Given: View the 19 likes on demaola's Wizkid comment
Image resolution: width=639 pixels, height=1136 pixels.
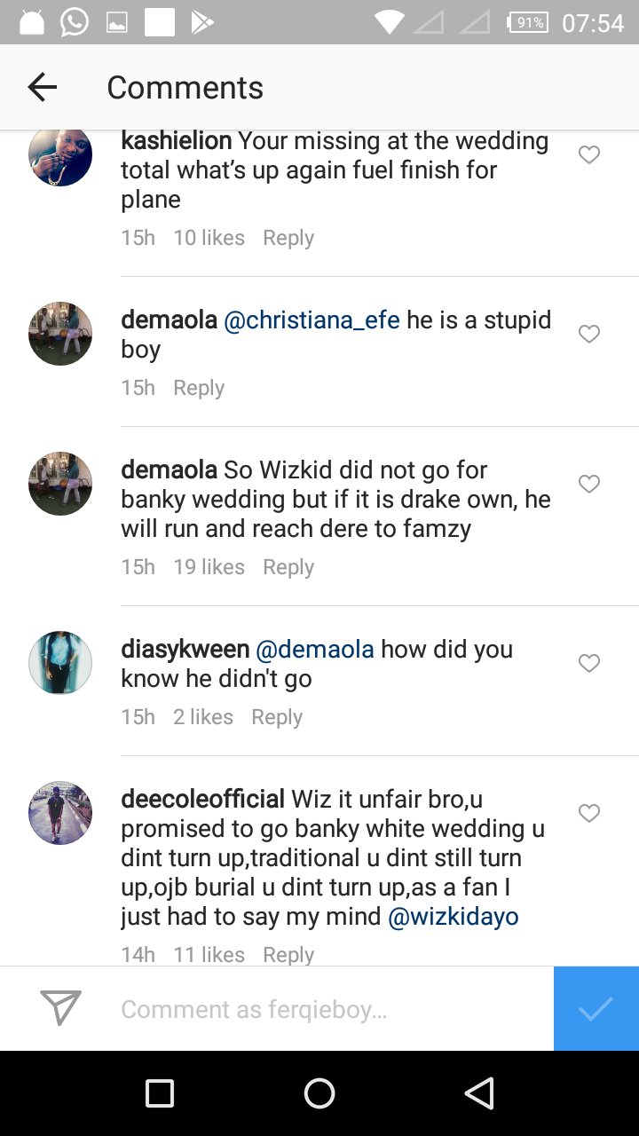Looking at the screenshot, I should (x=209, y=566).
